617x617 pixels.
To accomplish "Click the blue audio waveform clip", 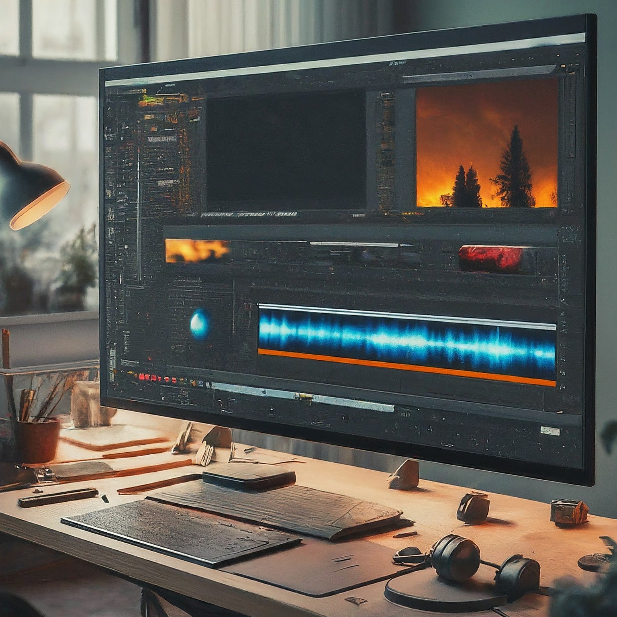I will coord(407,340).
